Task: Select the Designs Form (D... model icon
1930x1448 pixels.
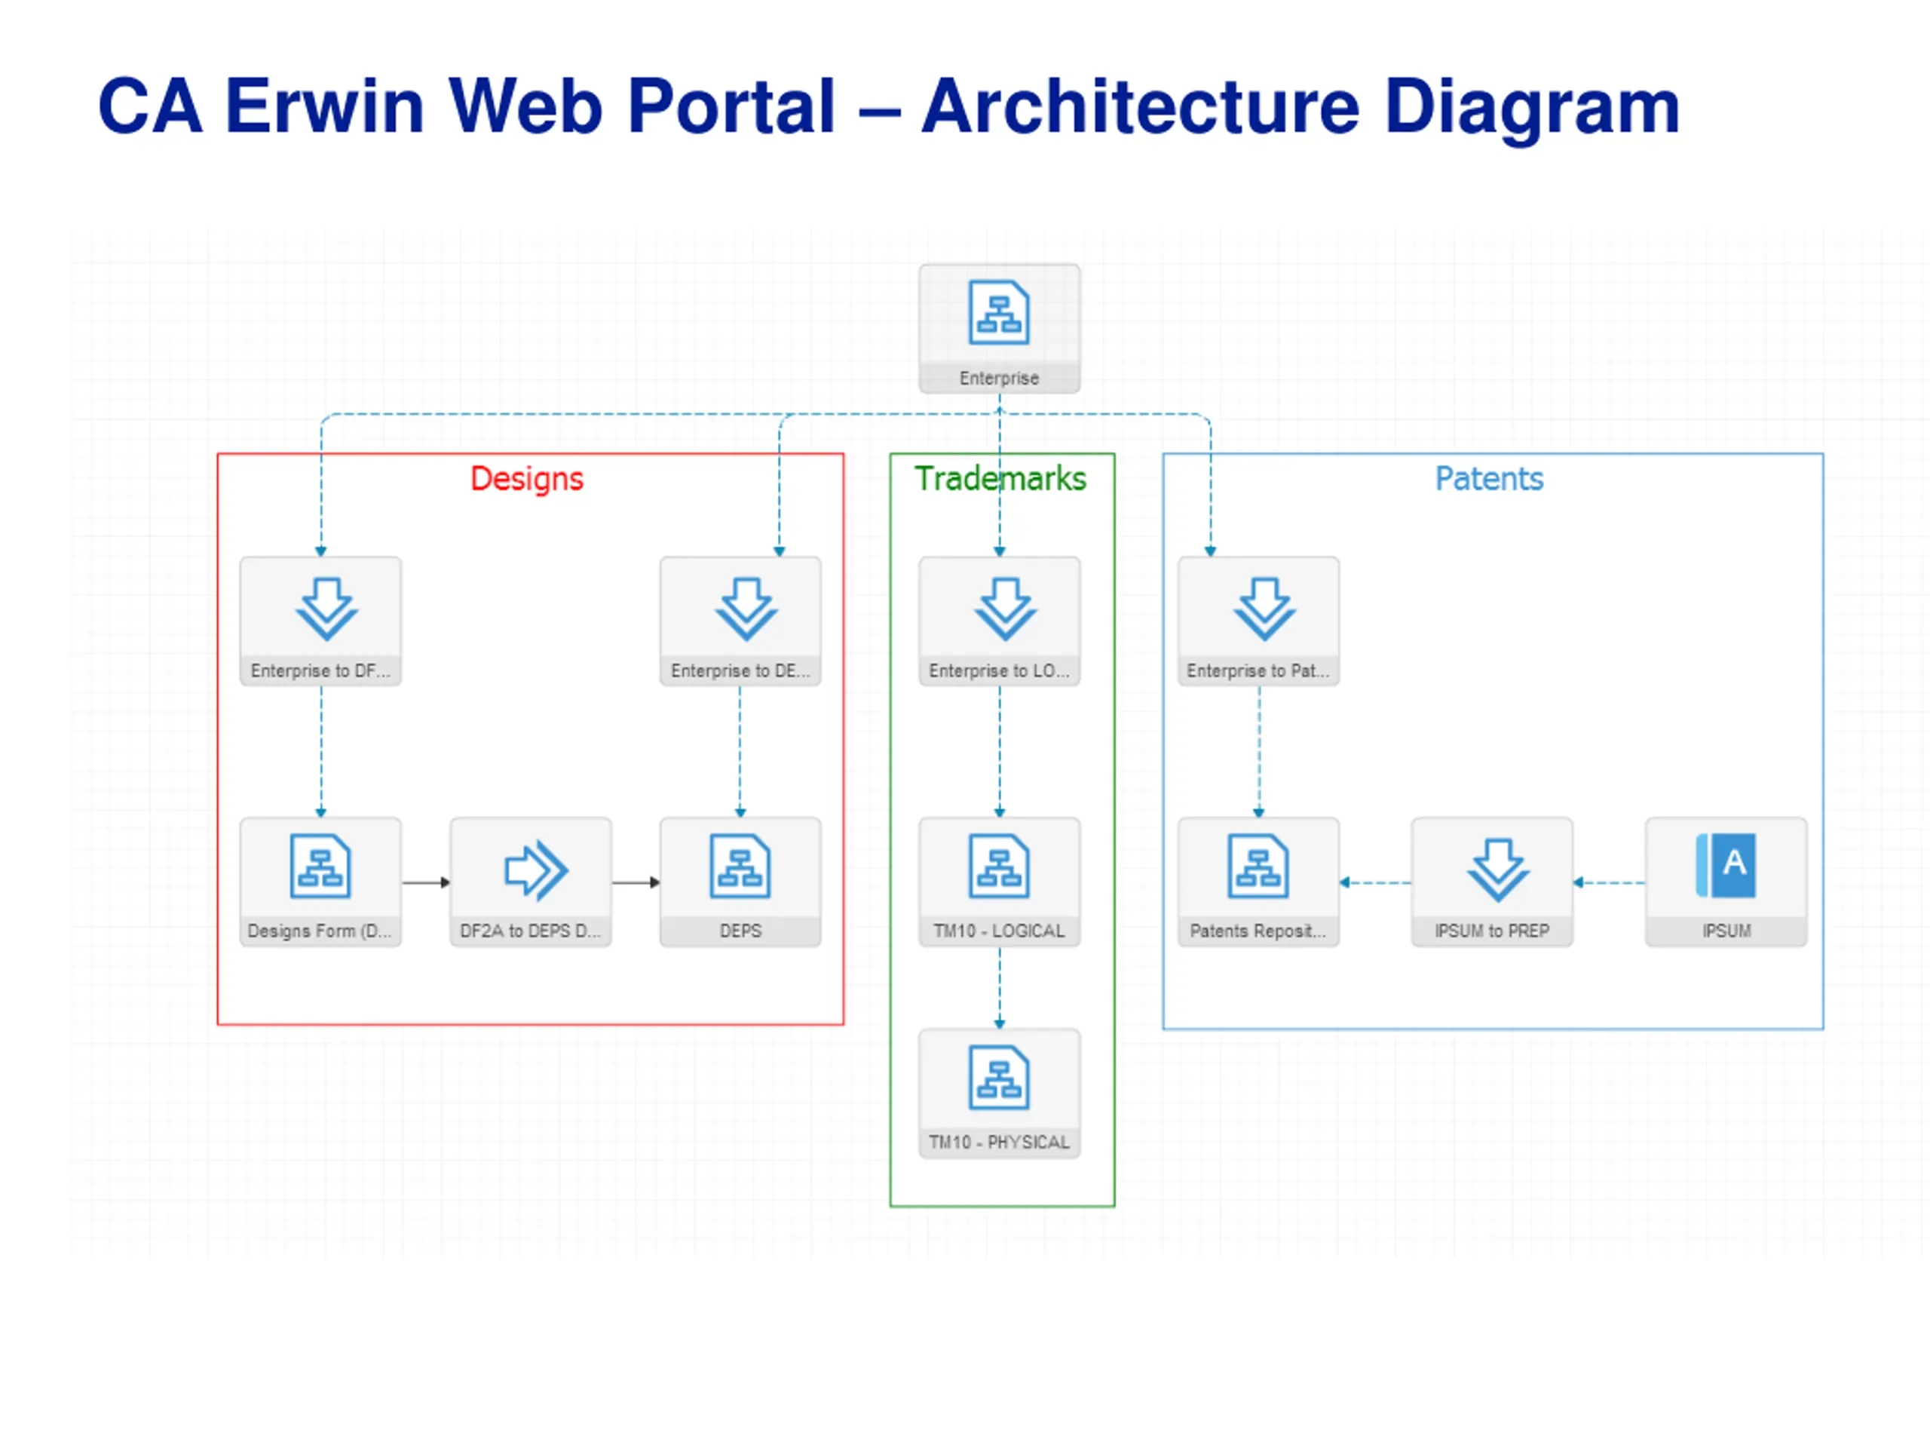Action: [x=320, y=867]
